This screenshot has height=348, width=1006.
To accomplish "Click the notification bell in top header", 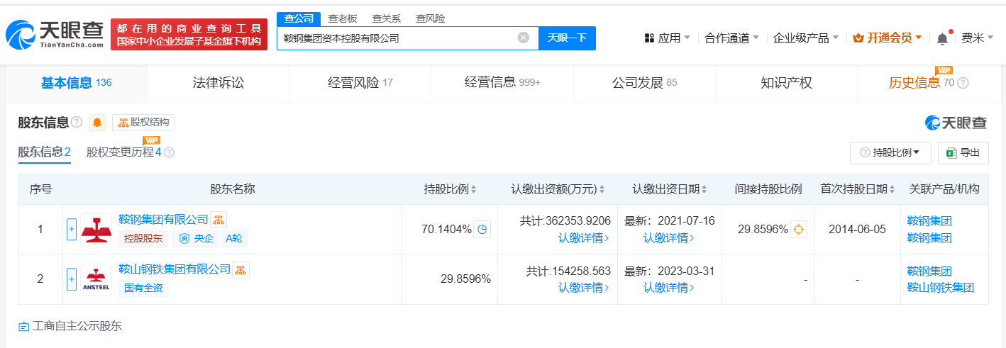I will pos(942,38).
